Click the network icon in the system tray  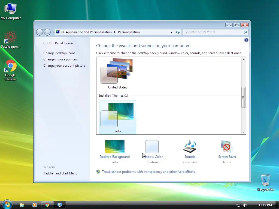pos(238,205)
